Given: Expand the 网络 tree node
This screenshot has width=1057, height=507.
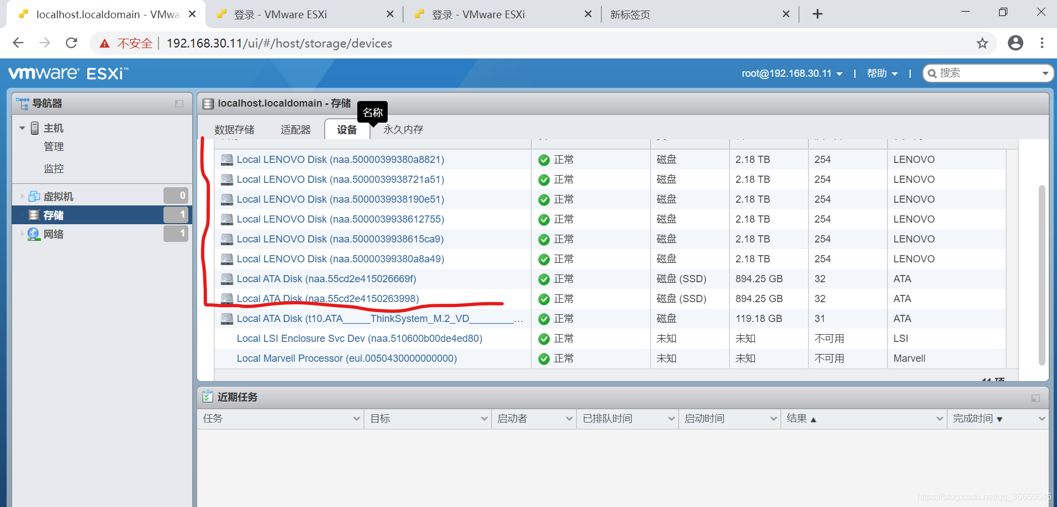Looking at the screenshot, I should click(x=22, y=234).
